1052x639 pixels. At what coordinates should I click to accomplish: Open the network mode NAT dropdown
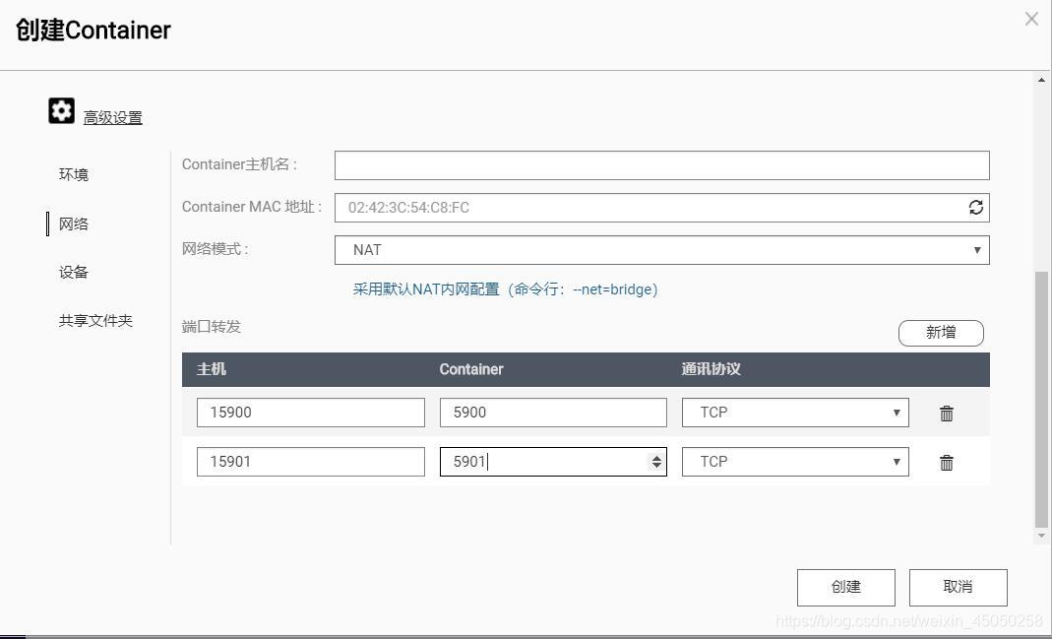pyautogui.click(x=661, y=250)
